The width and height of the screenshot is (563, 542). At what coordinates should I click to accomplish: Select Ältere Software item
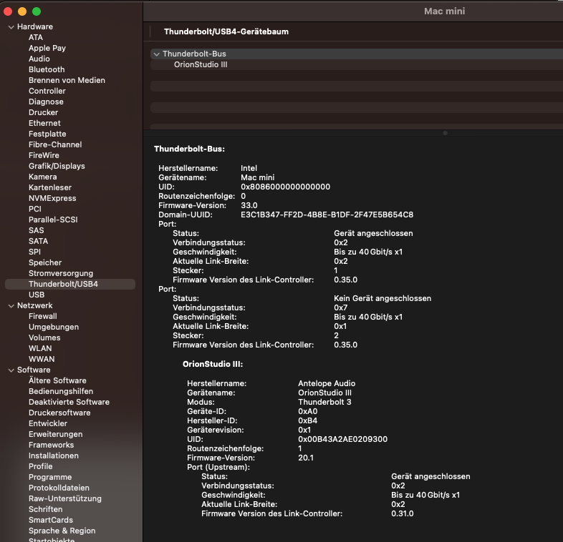coord(57,380)
